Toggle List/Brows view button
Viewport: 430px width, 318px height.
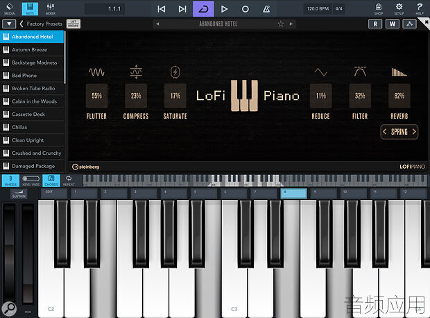pos(74,24)
